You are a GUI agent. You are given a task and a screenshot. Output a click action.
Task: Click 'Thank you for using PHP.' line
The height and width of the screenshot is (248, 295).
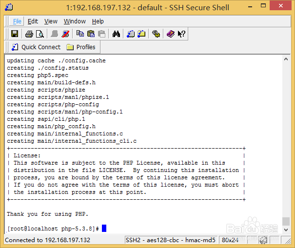point(47,214)
